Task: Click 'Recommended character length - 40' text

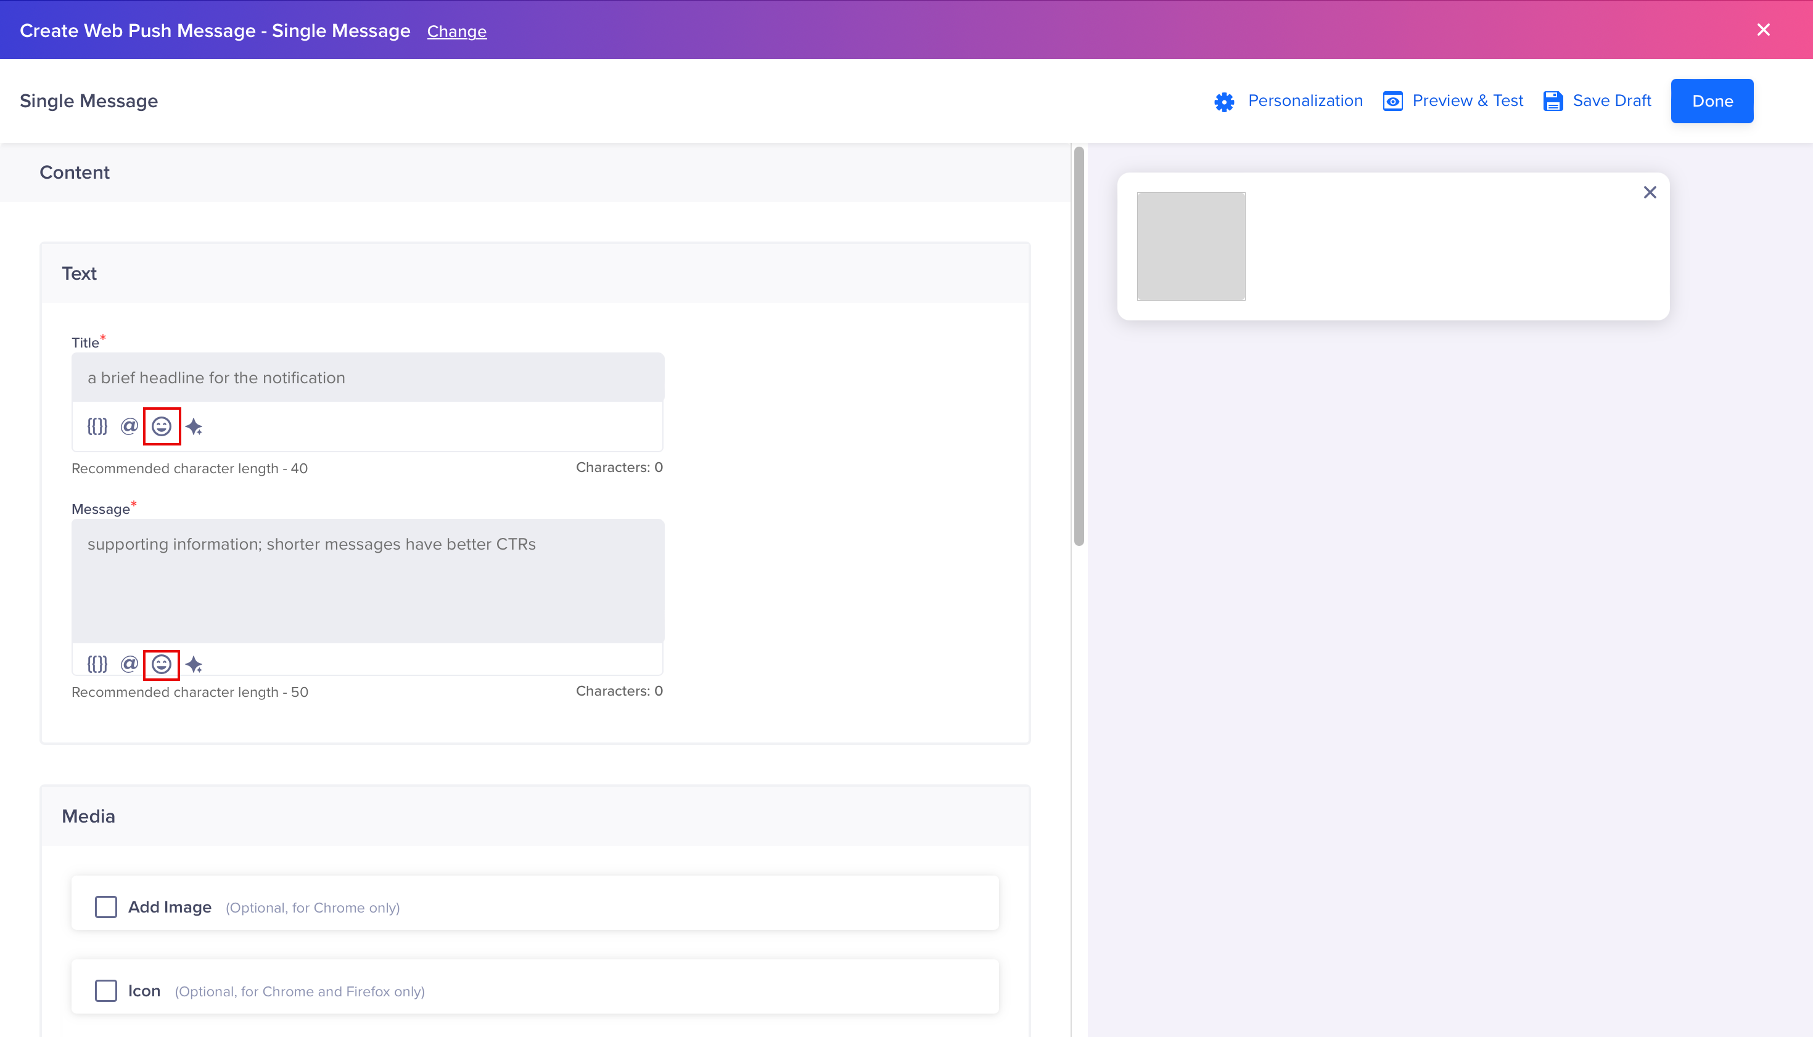Action: 189,469
